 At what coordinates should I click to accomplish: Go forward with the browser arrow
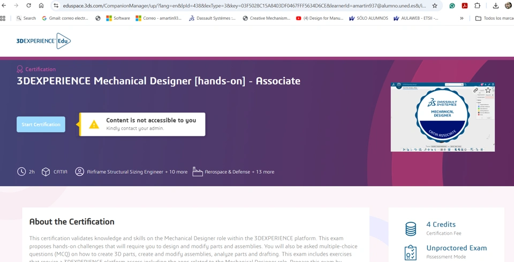coord(16,5)
